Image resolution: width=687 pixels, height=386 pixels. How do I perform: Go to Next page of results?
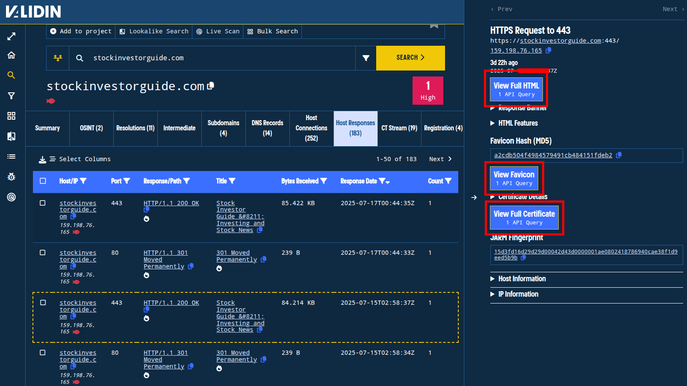click(x=440, y=159)
